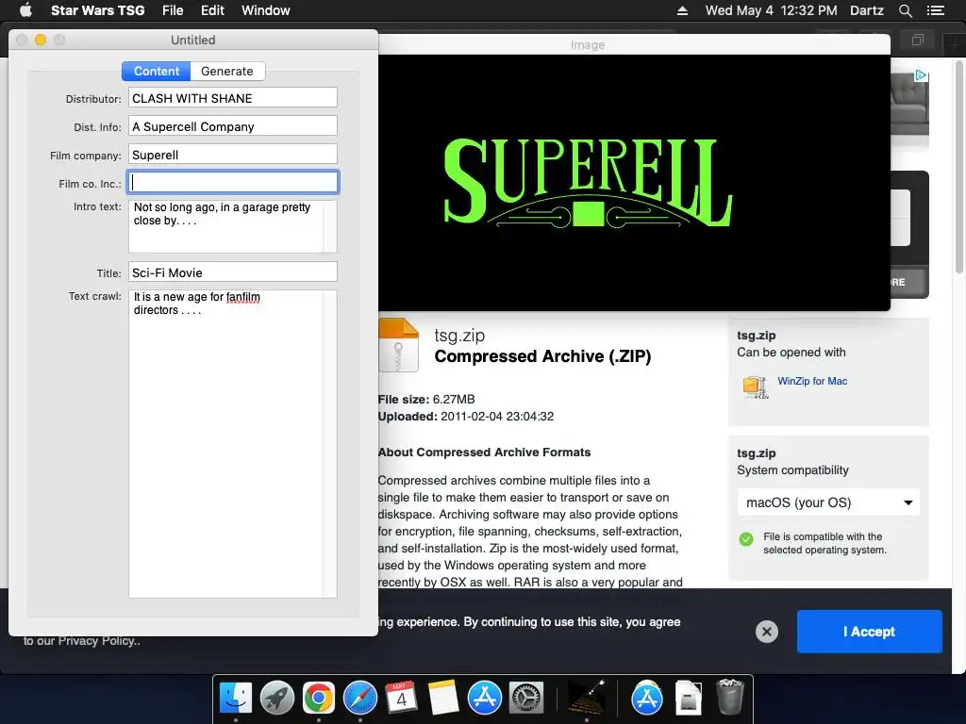Click Star Wars TSG crawl icon in dock
Viewport: 966px width, 724px height.
(x=586, y=698)
